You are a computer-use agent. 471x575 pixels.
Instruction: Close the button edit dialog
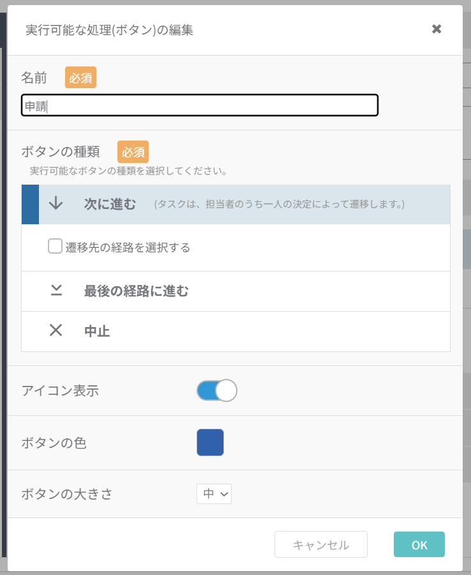pos(437,29)
